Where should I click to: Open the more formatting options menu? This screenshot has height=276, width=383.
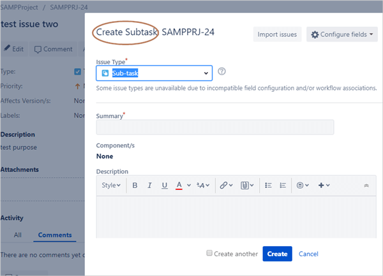[203, 185]
